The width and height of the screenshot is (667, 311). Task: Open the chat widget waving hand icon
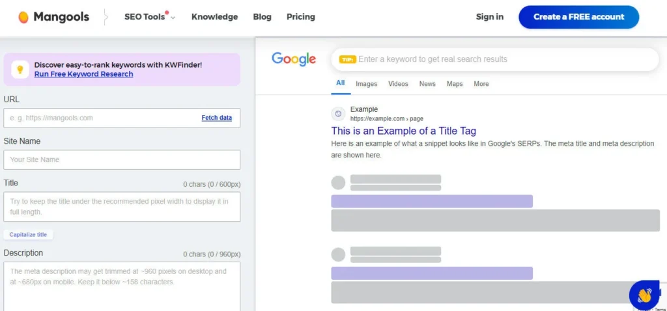coord(644,295)
